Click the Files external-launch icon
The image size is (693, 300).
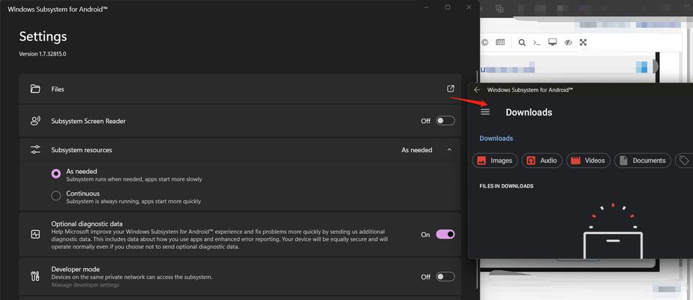pyautogui.click(x=450, y=88)
